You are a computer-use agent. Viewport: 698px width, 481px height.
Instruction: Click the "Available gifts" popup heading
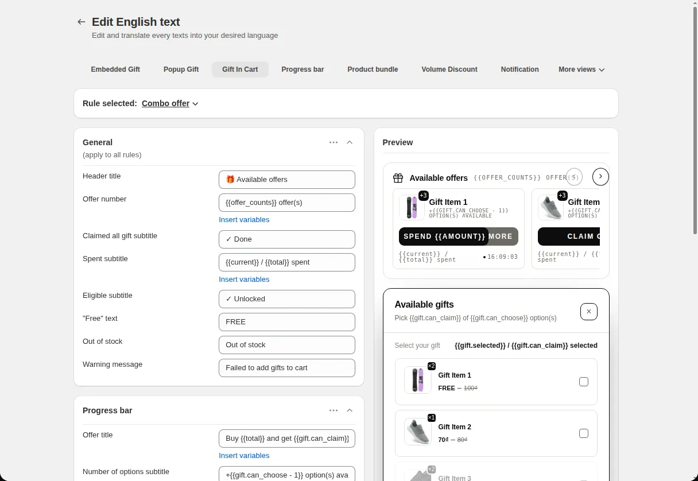coord(424,305)
